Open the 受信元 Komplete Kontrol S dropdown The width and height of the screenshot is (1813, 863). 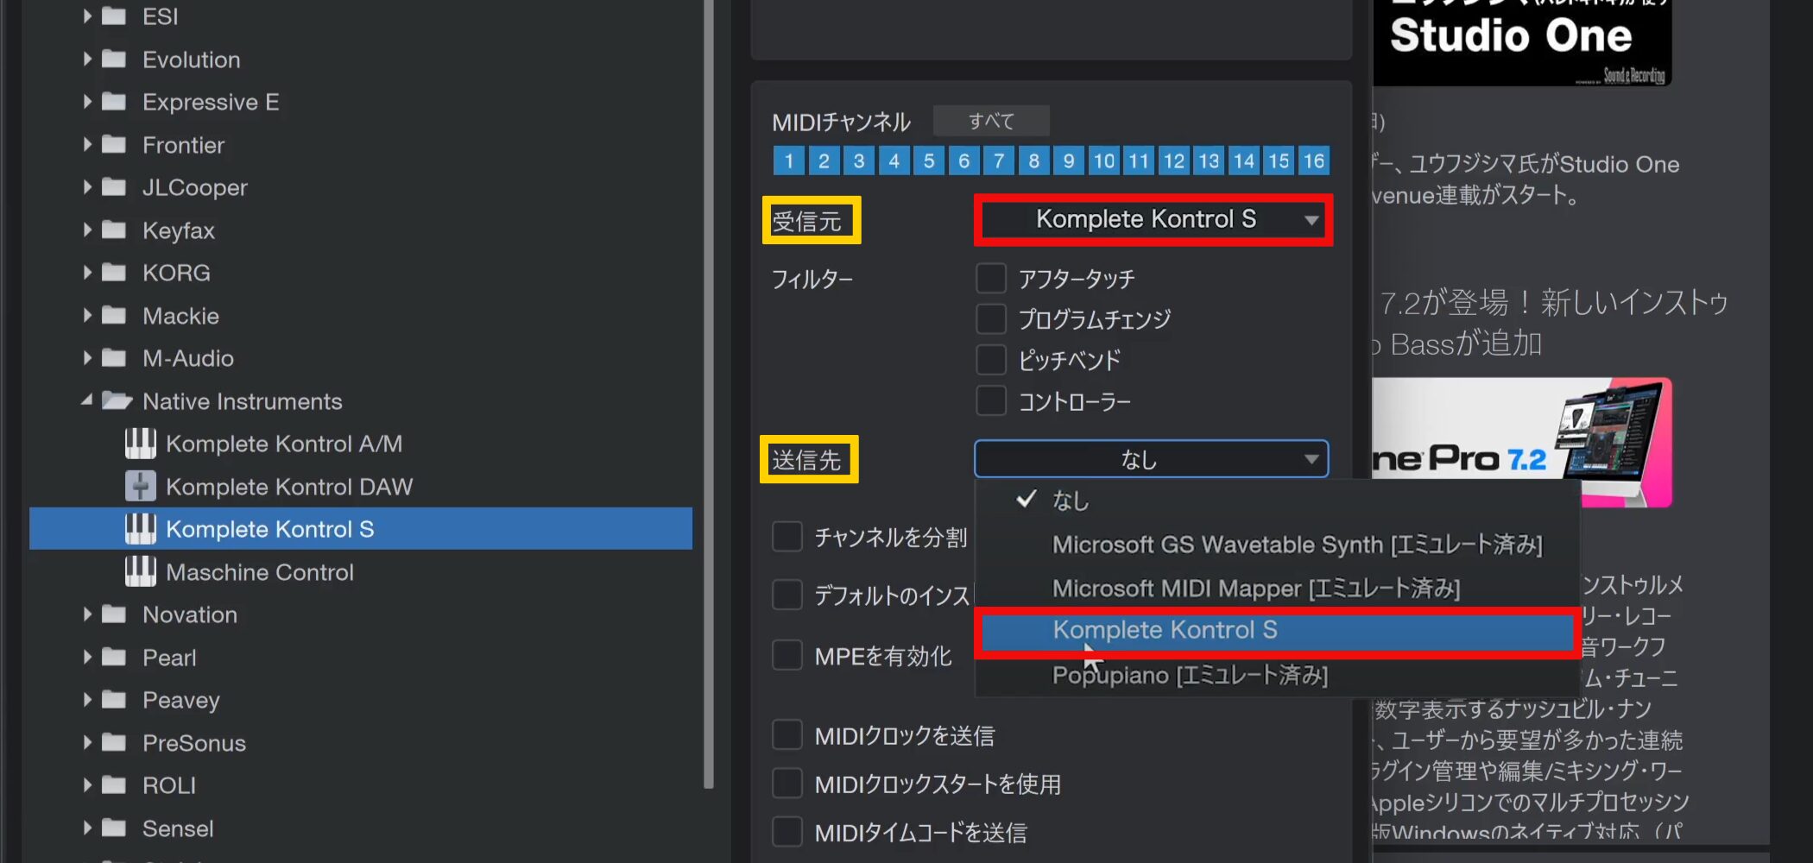click(1153, 220)
